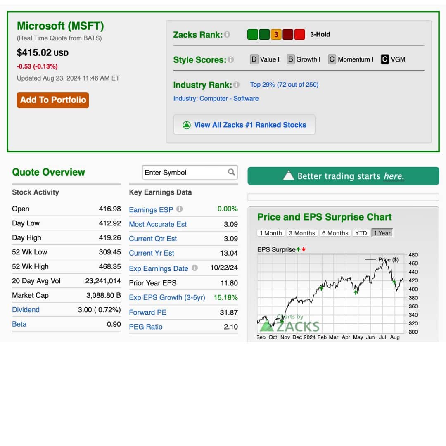This screenshot has width=446, height=446.
Task: Open the Earnings ESP link
Action: pyautogui.click(x=151, y=210)
